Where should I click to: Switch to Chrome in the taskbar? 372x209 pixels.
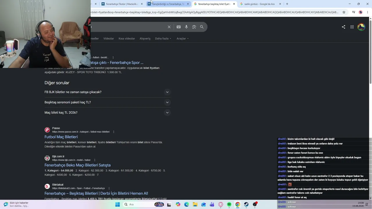click(238, 204)
